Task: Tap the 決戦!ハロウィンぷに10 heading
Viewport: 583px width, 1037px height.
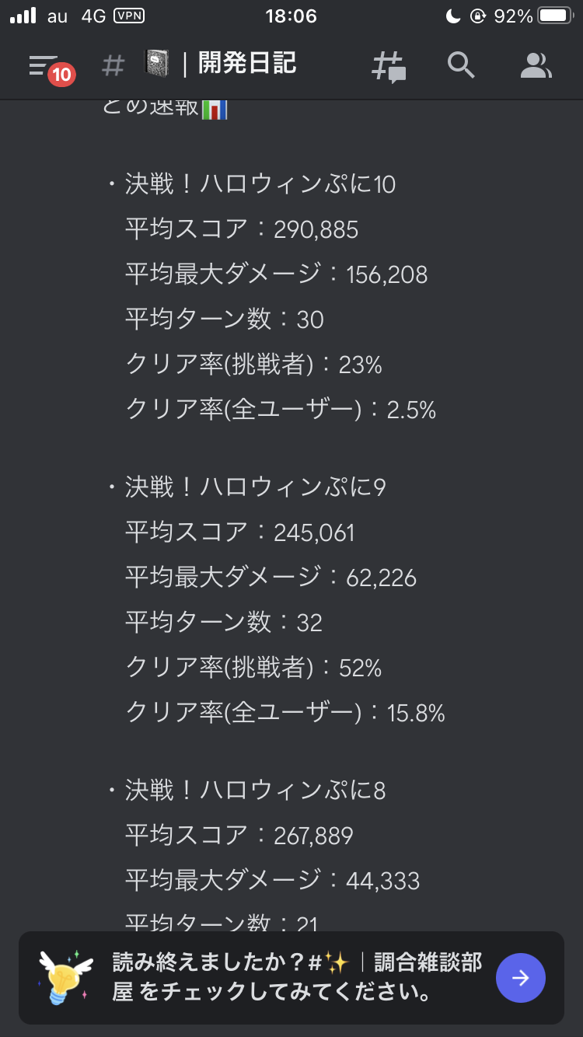Action: click(260, 184)
